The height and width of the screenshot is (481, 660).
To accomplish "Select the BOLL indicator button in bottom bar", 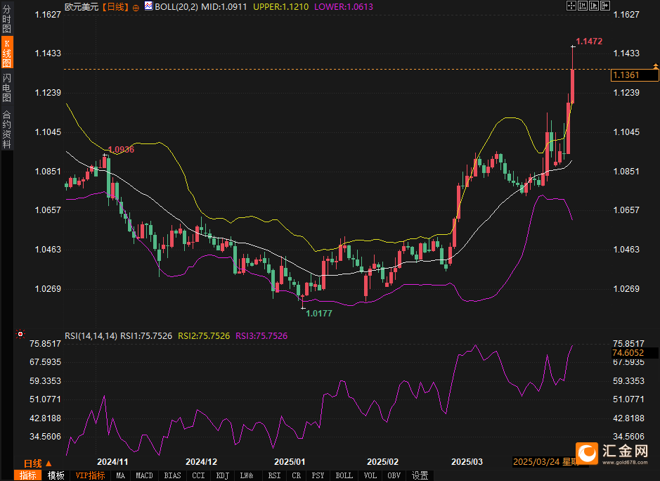I will [344, 475].
